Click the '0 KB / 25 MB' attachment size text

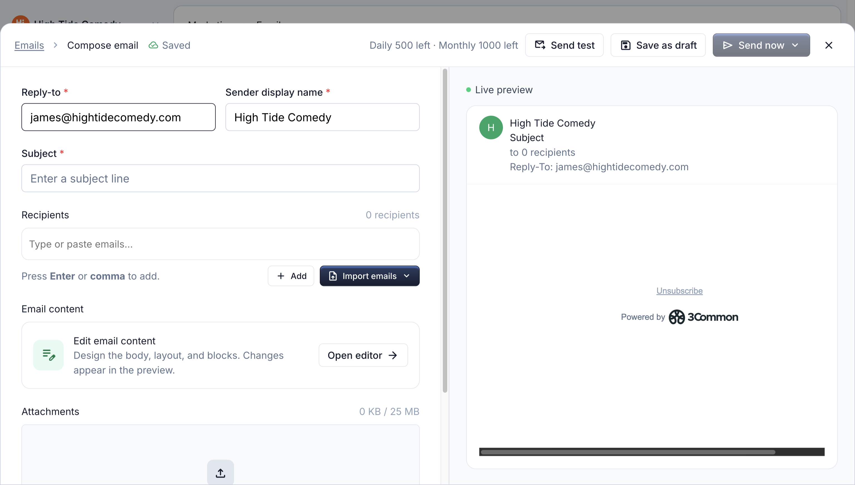tap(389, 411)
